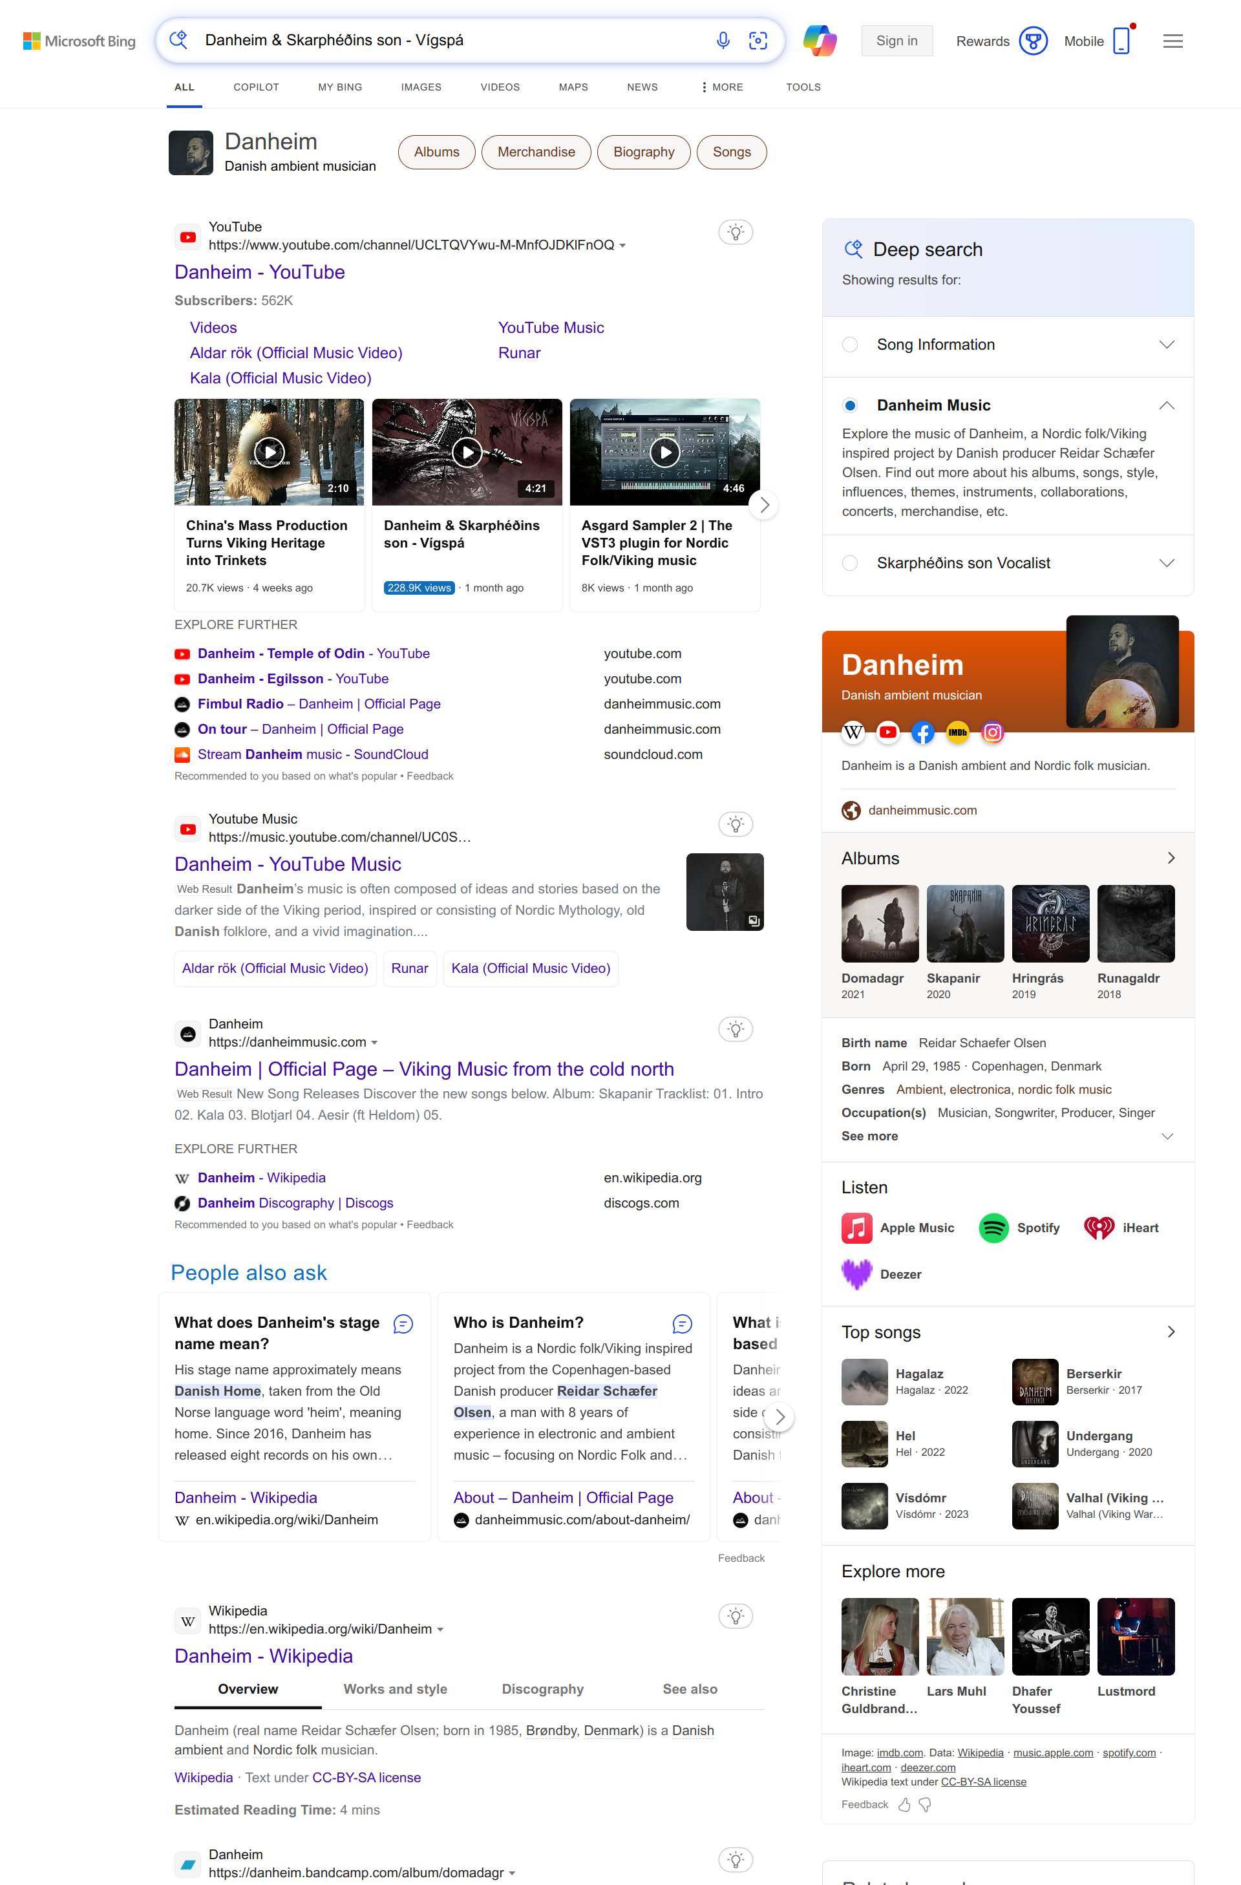Click the Merchandise pill button
This screenshot has height=1885, width=1241.
[535, 152]
